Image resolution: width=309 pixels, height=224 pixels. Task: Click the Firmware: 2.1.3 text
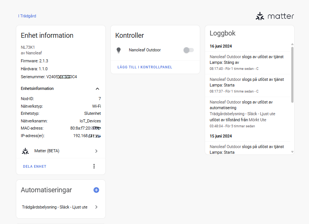pyautogui.click(x=34, y=61)
